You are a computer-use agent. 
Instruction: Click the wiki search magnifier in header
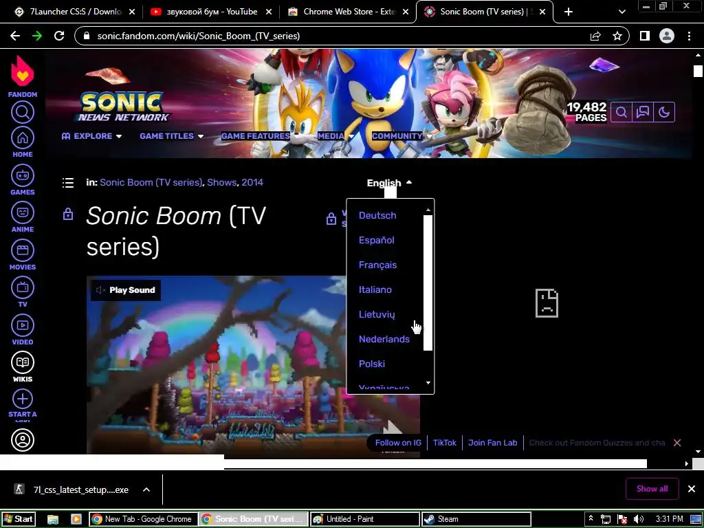pos(621,112)
